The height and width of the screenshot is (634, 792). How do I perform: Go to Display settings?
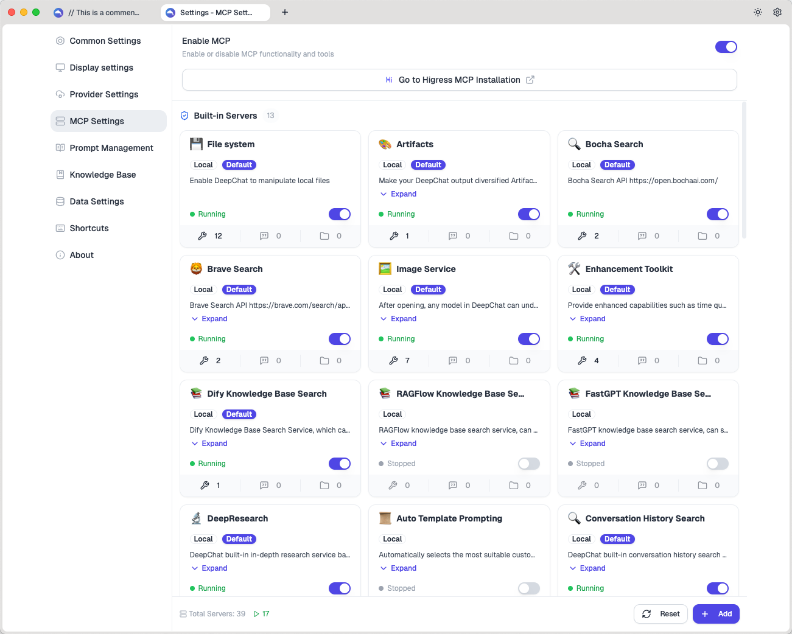click(108, 68)
